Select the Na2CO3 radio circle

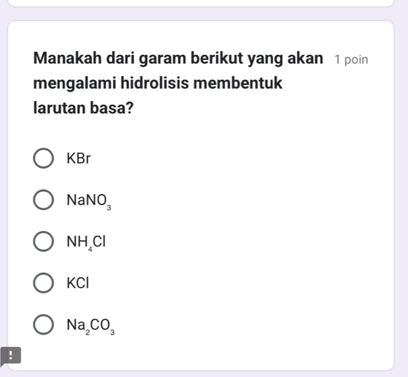[43, 325]
